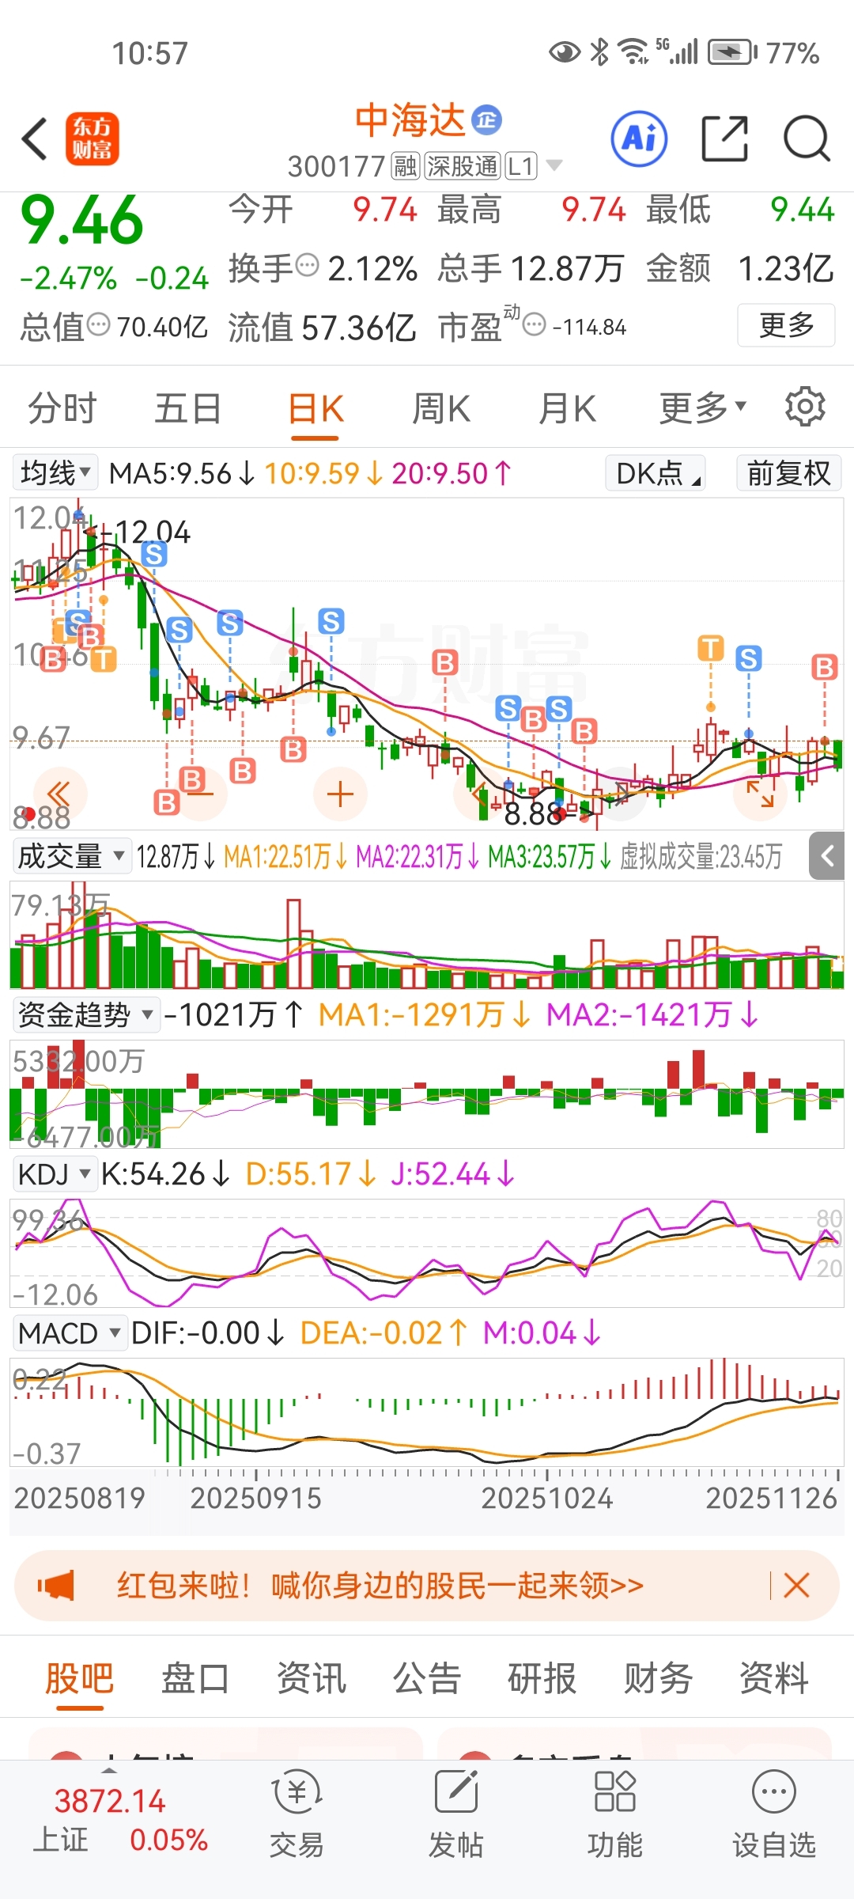854x1899 pixels.
Task: Open the 资料 tab
Action: point(773,1677)
